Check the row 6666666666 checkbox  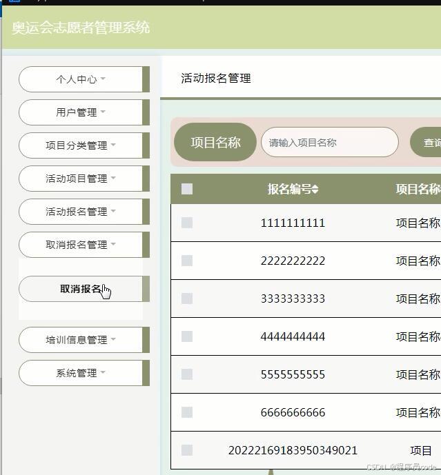pos(187,412)
